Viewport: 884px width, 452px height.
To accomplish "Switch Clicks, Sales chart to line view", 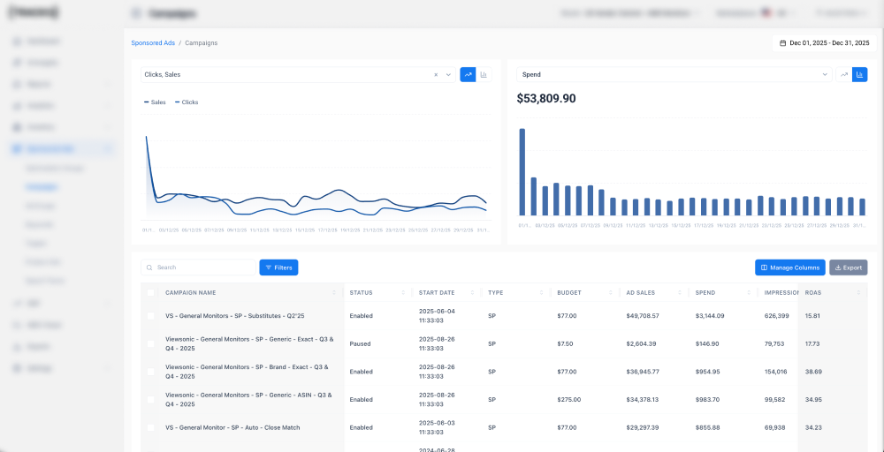I will [468, 74].
